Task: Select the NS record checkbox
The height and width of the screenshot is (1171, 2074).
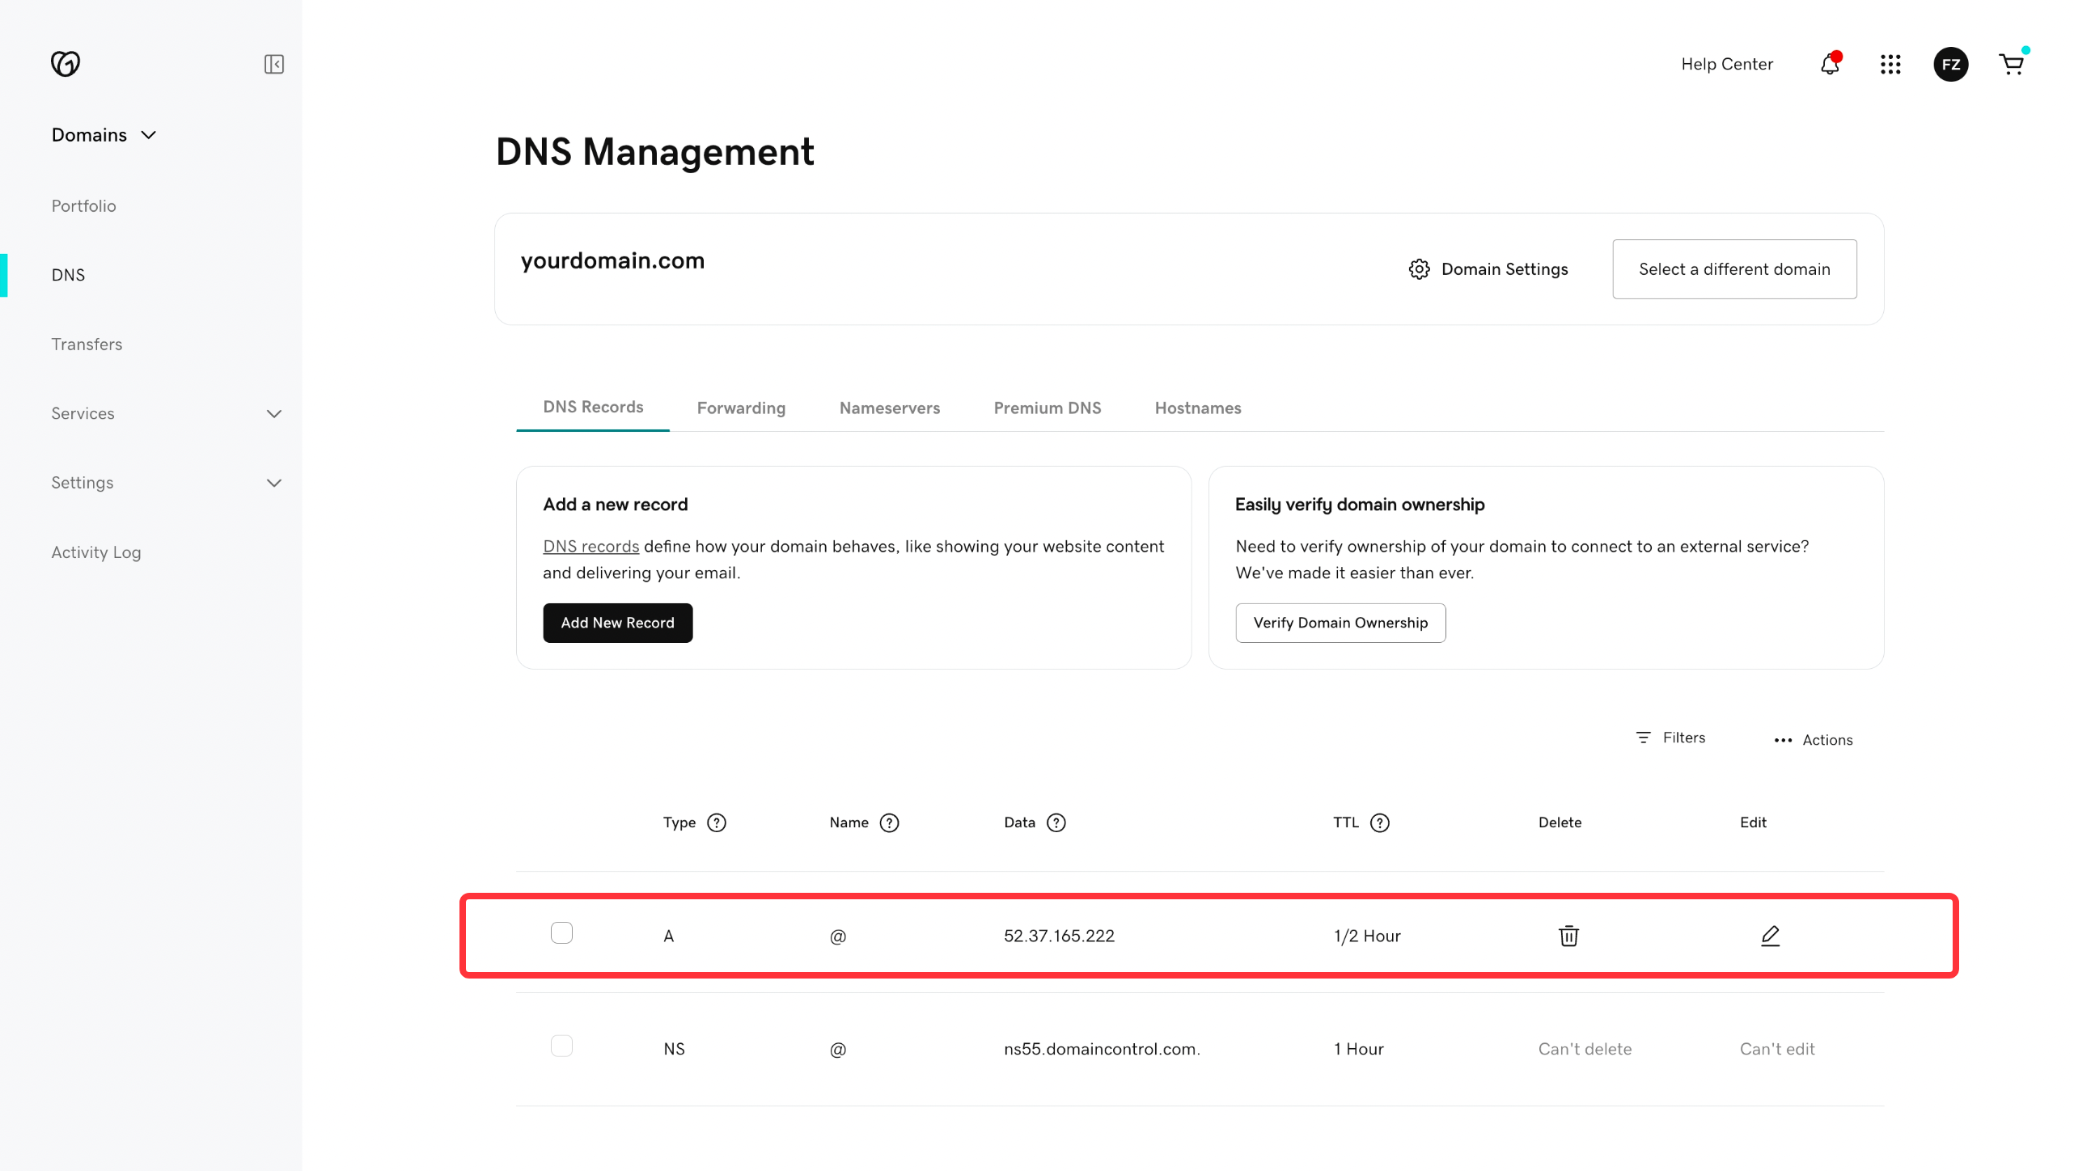Action: tap(561, 1046)
